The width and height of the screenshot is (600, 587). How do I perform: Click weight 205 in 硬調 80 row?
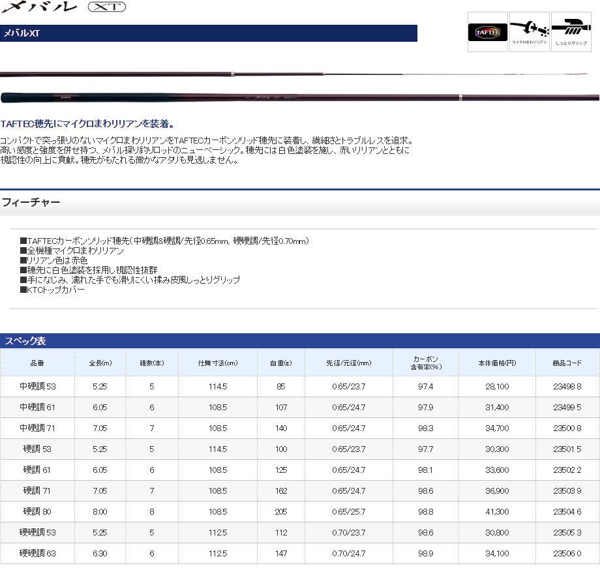(x=281, y=511)
